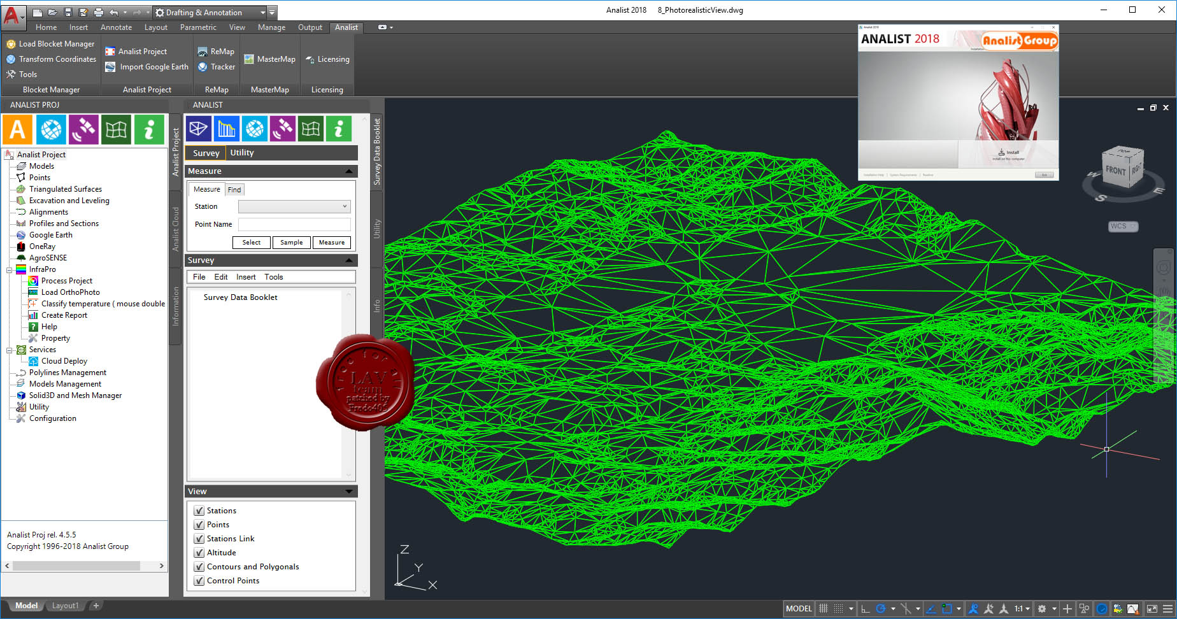The width and height of the screenshot is (1177, 619).
Task: Click the Sample button
Action: click(292, 243)
